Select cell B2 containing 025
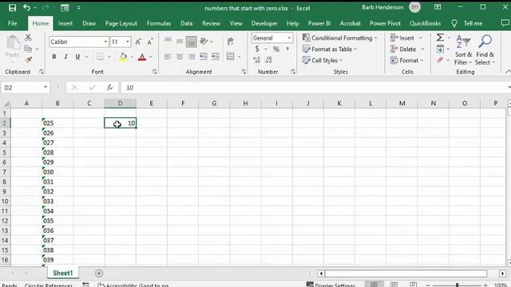The height and width of the screenshot is (287, 511). 57,123
